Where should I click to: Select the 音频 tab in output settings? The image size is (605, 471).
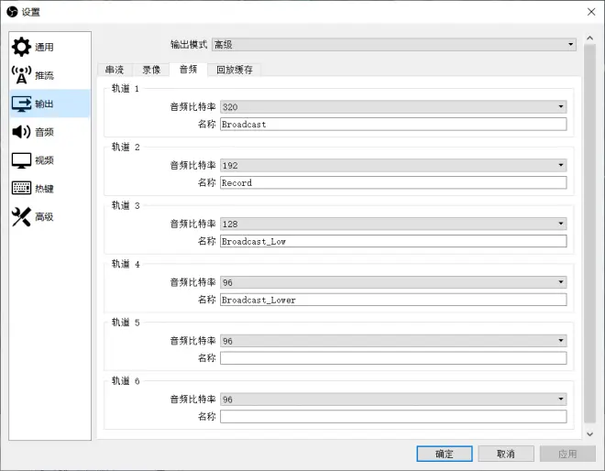(188, 70)
